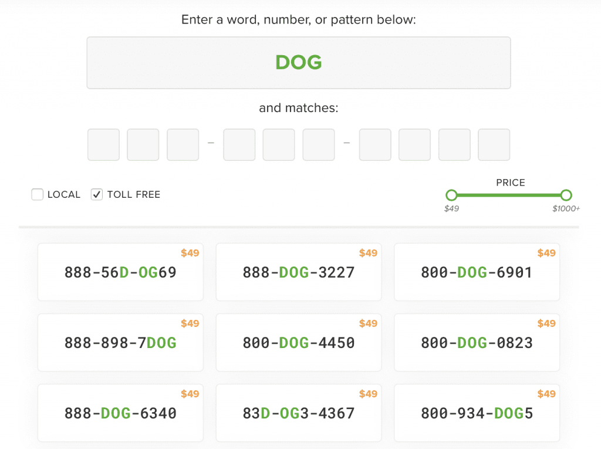This screenshot has height=449, width=601.
Task: Click the last pattern match box
Action: [x=494, y=144]
